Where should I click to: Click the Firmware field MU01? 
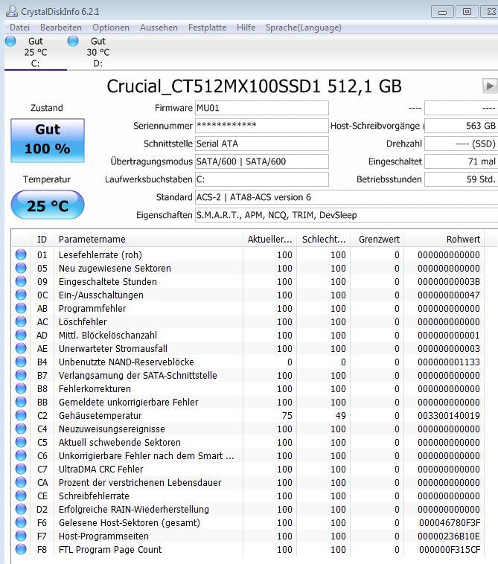[x=261, y=108]
